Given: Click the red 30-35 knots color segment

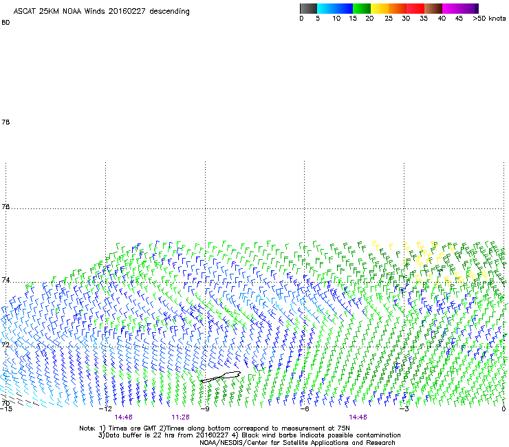Looking at the screenshot, I should click(x=415, y=8).
